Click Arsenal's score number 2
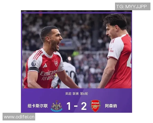The width and height of the screenshot is (153, 123). click(x=84, y=106)
